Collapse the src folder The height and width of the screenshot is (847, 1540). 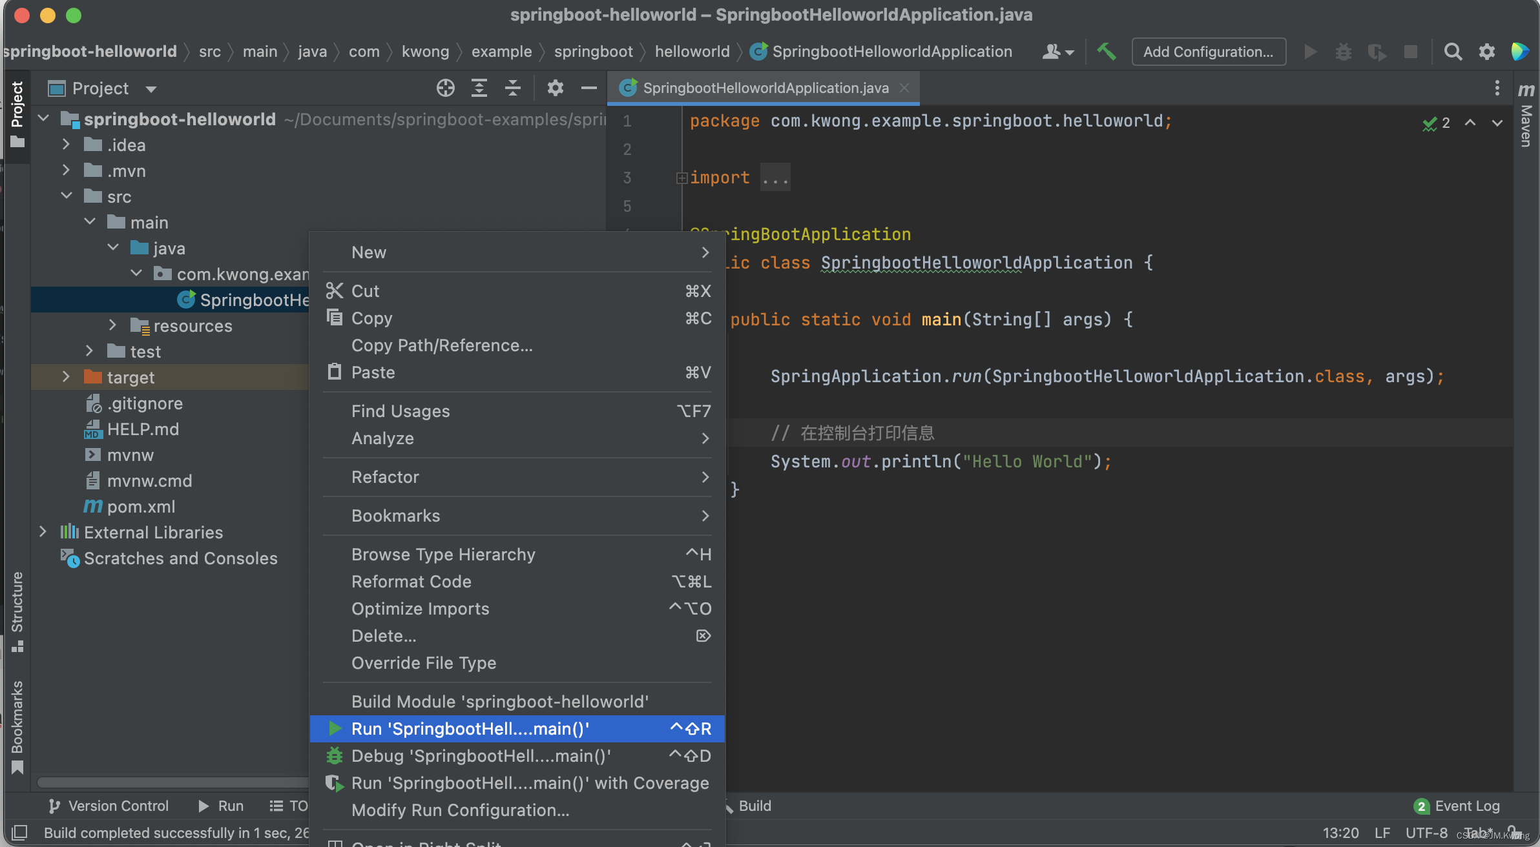(66, 196)
